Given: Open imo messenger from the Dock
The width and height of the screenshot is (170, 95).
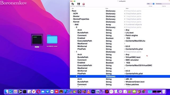Looking at the screenshot, I should point(52,92).
